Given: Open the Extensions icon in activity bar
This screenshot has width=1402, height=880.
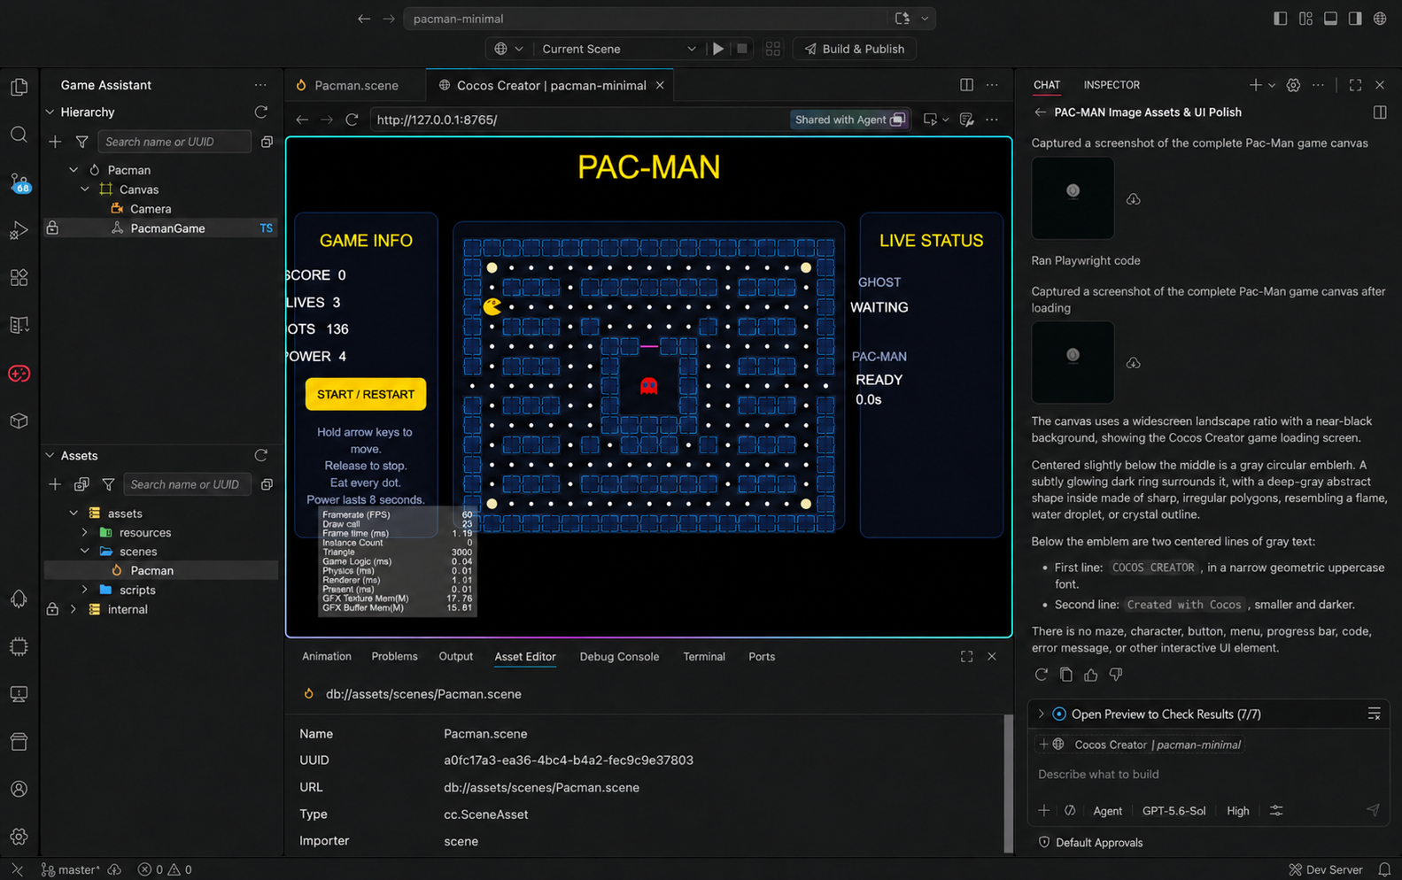Looking at the screenshot, I should (x=19, y=278).
